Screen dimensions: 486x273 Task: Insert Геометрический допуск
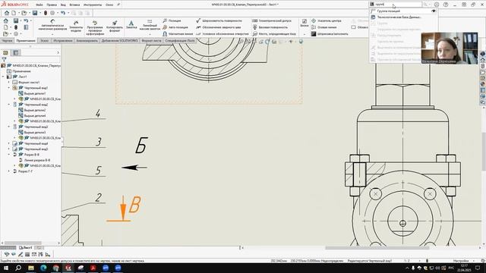coord(272,20)
